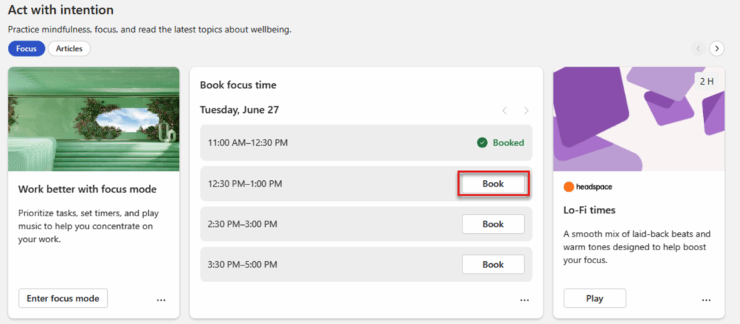This screenshot has height=324, width=740.
Task: Click the carousel previous arrow at top right
Action: [x=697, y=48]
